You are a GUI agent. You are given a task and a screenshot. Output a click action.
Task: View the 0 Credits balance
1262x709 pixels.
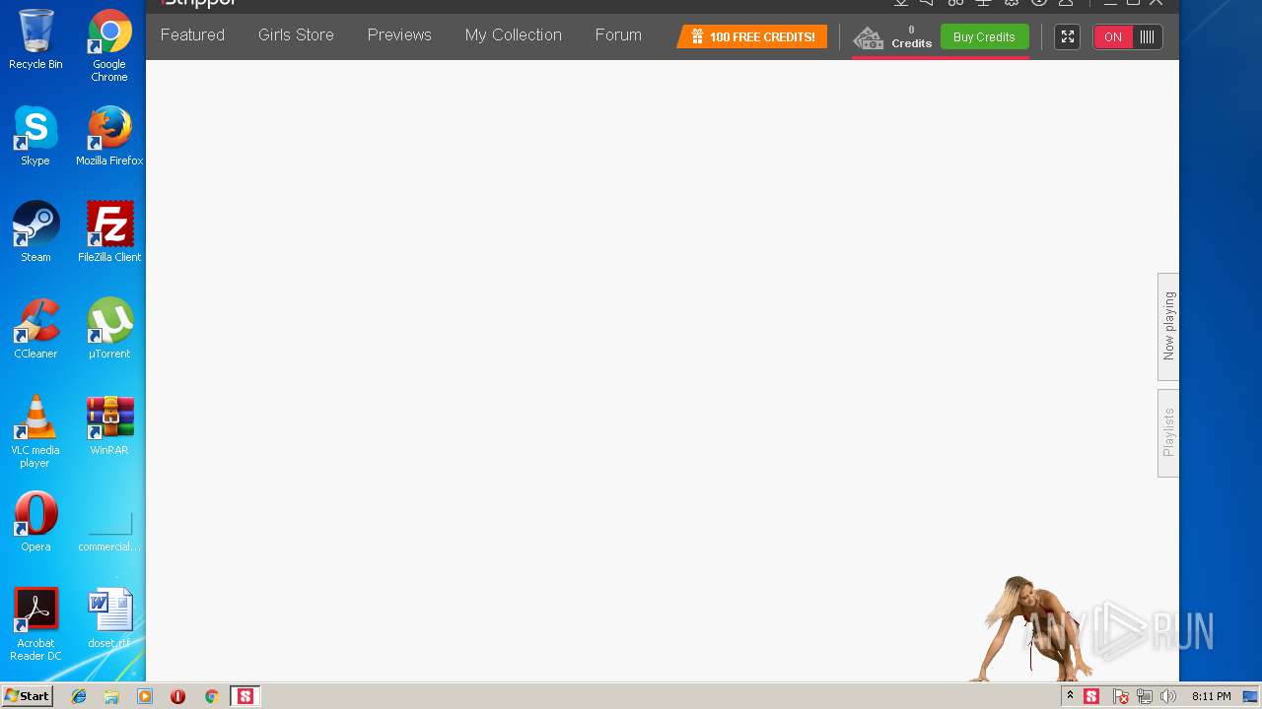[911, 37]
